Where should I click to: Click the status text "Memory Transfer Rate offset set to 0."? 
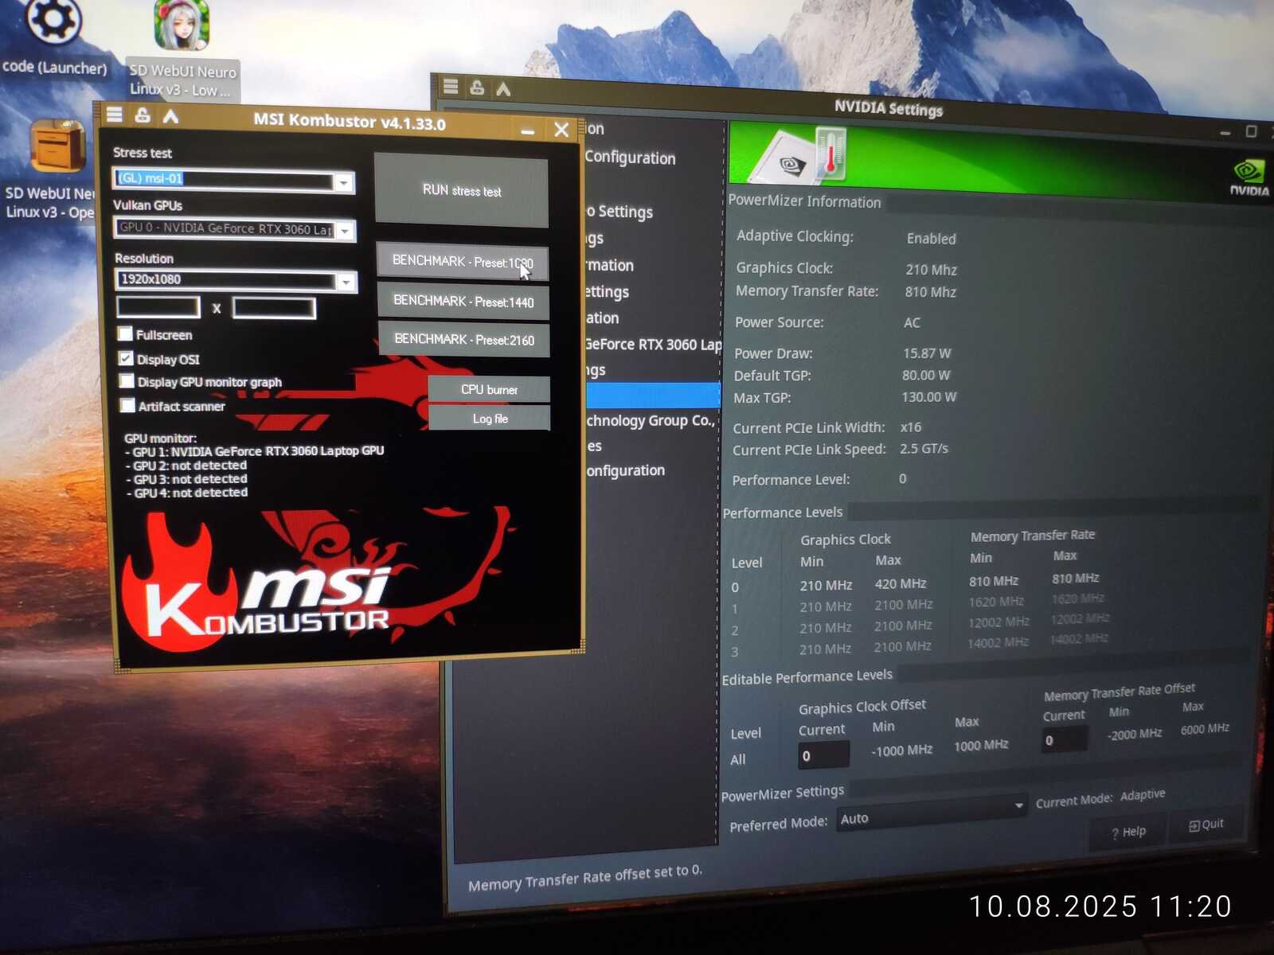585,878
